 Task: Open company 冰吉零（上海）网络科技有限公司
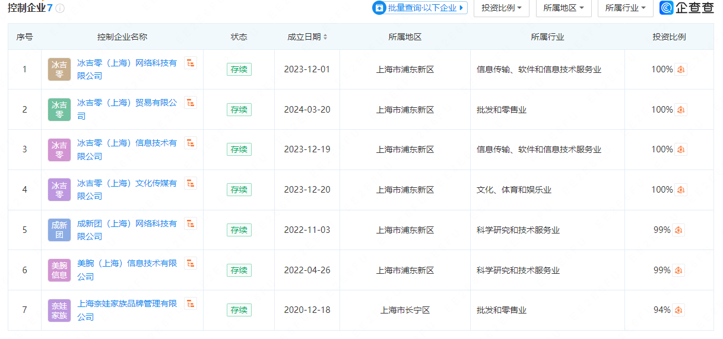pos(127,69)
